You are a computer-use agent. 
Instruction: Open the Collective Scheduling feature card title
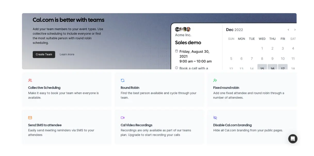pos(44,88)
